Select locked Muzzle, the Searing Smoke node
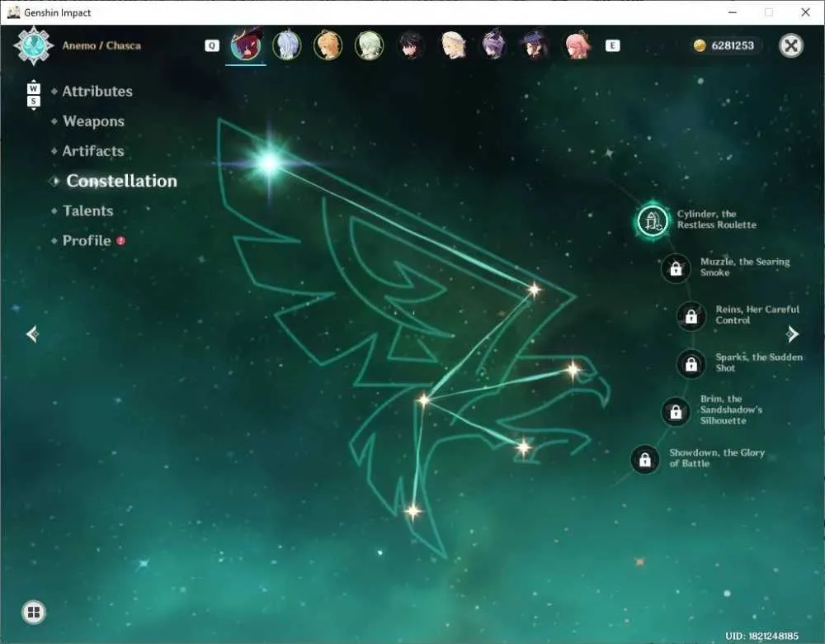The height and width of the screenshot is (644, 825). (x=676, y=268)
